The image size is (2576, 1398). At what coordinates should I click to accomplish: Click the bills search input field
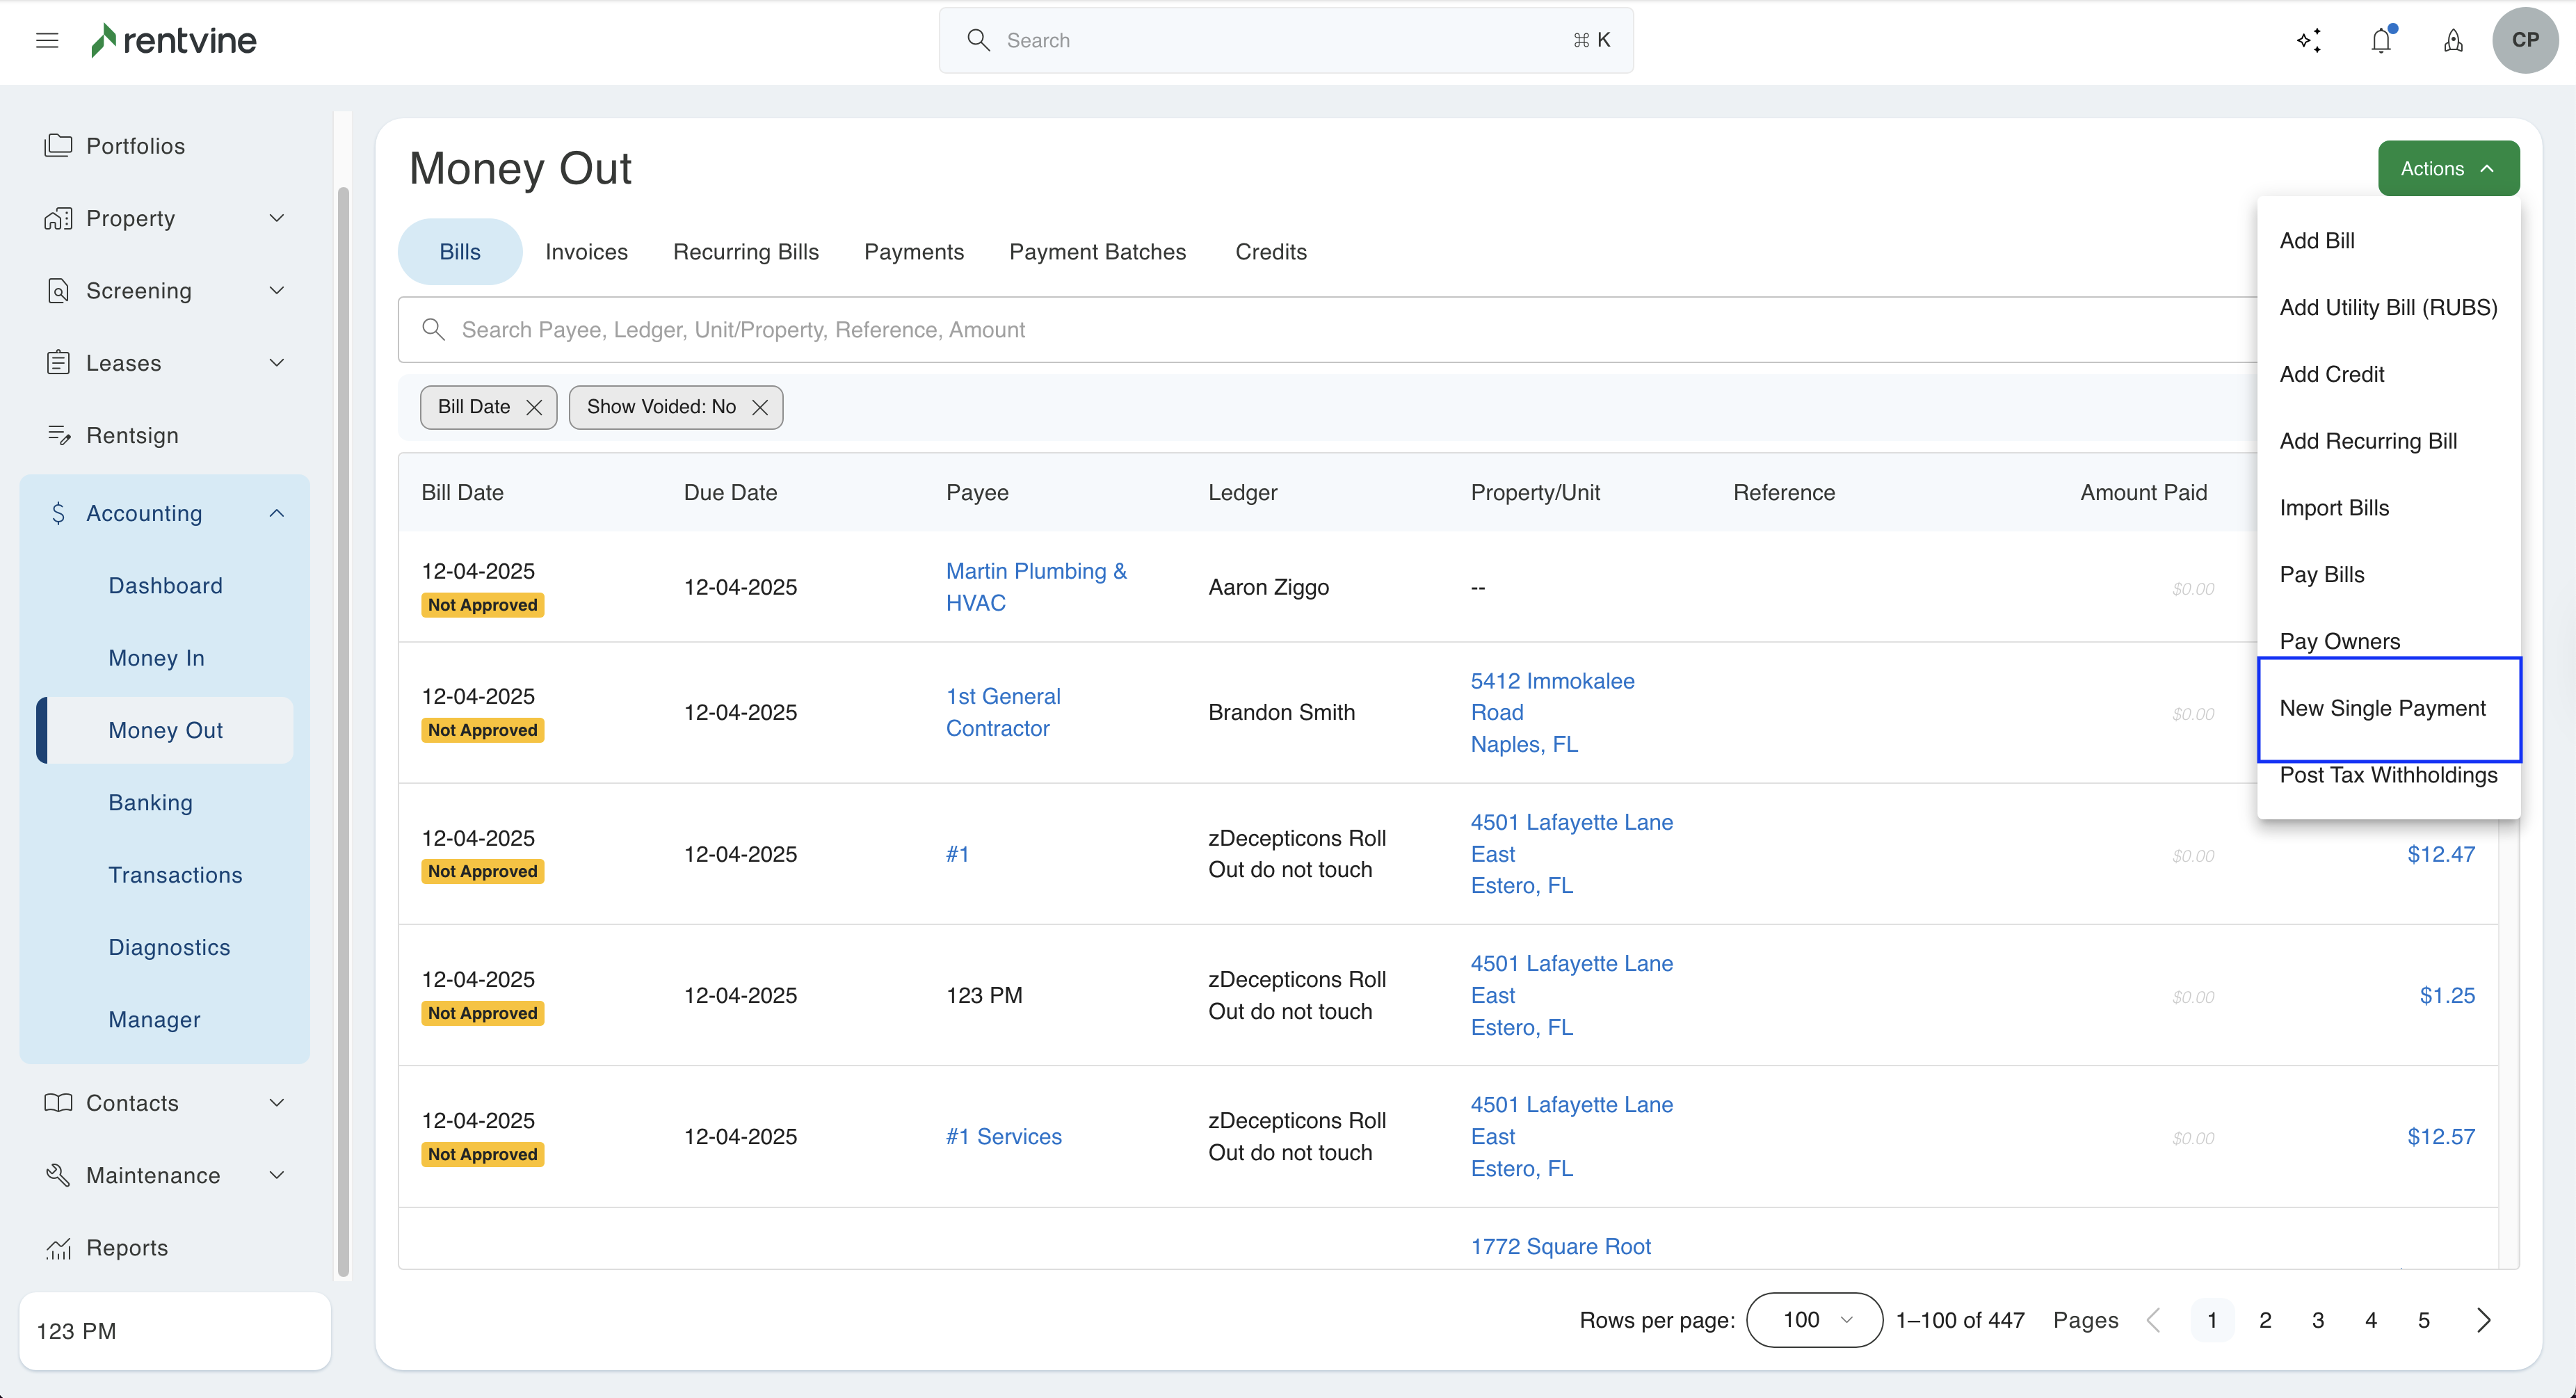coord(1300,330)
